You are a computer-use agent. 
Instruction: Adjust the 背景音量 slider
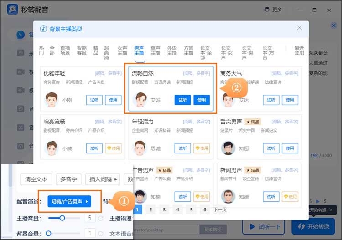click(x=63, y=234)
